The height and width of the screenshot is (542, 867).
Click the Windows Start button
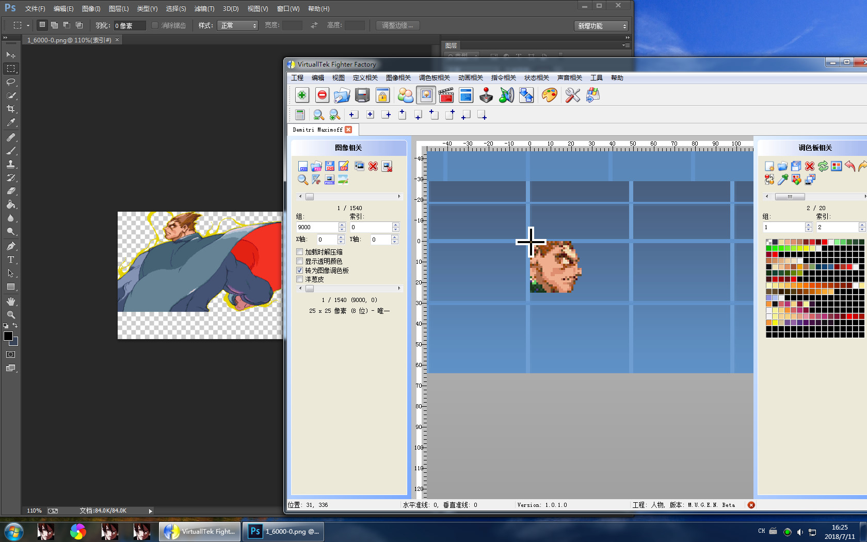pos(13,531)
